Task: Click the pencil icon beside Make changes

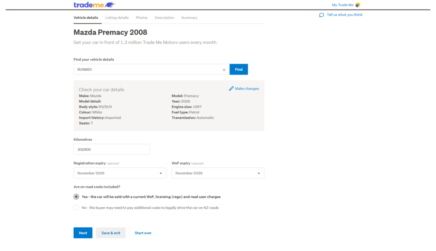Action: coord(231,89)
